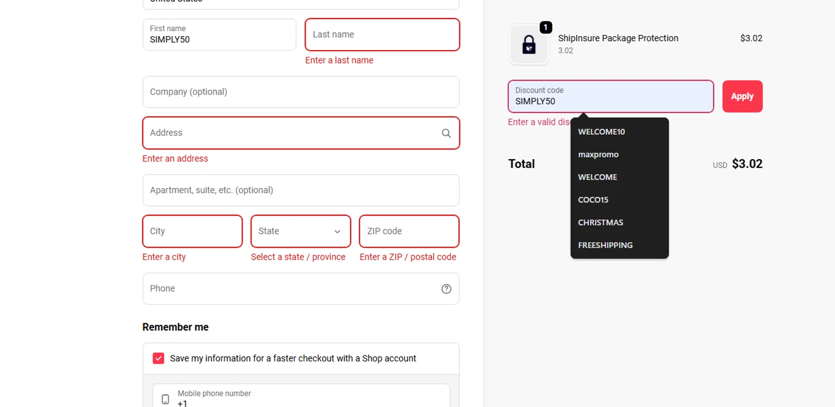Click the Mobile phone number field

coord(301,395)
